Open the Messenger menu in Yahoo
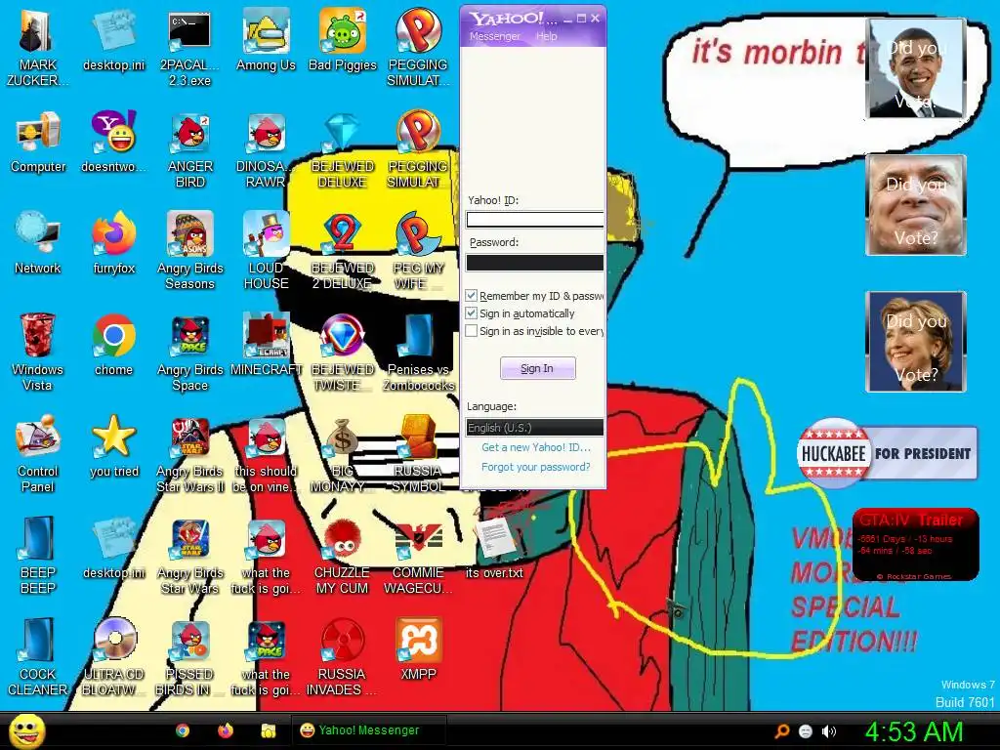 click(x=495, y=36)
